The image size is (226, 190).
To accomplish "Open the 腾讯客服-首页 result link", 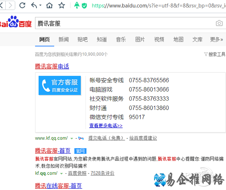I will (53, 151).
